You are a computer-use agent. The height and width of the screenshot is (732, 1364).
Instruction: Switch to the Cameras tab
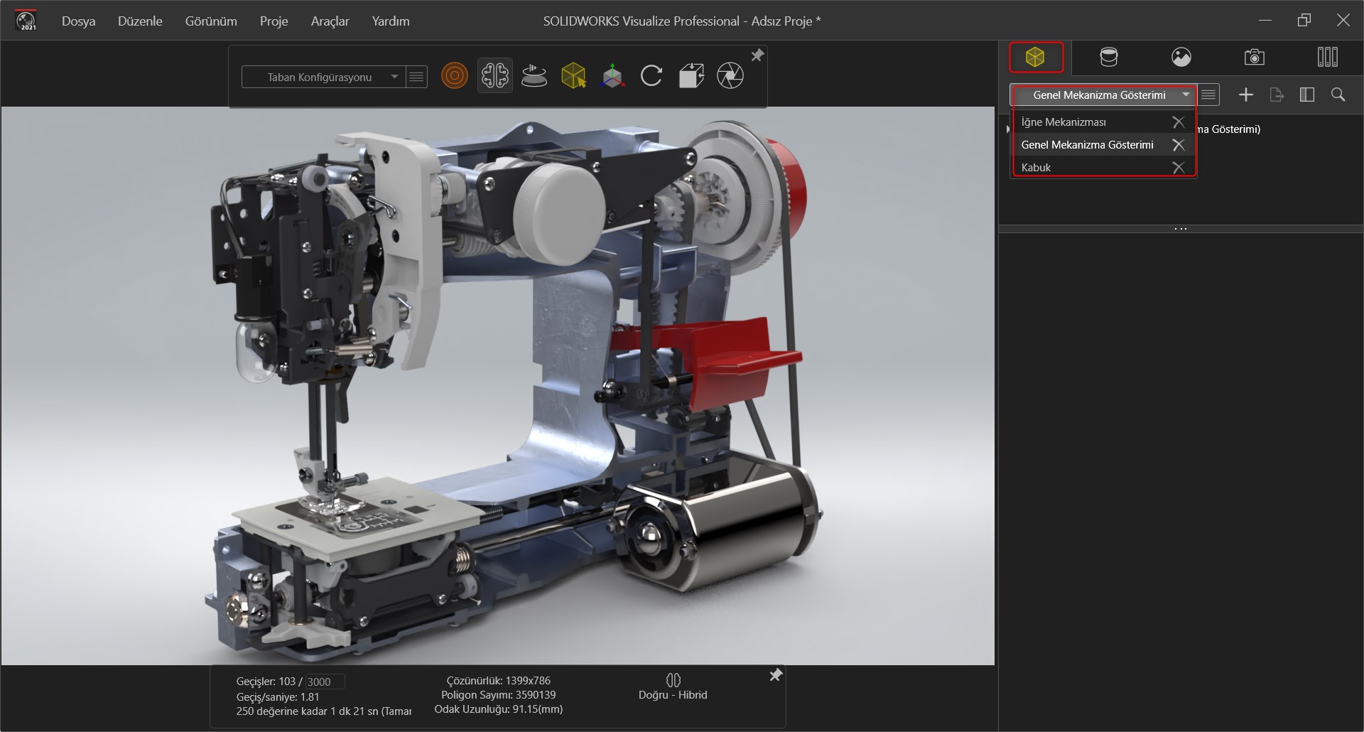[1255, 57]
